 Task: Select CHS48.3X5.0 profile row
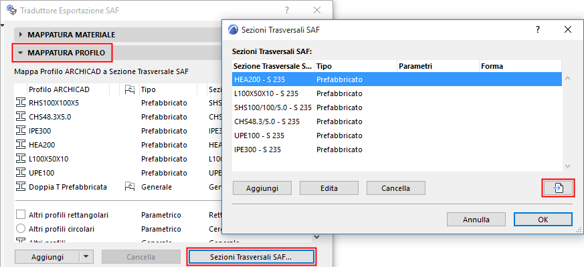pyautogui.click(x=118, y=117)
